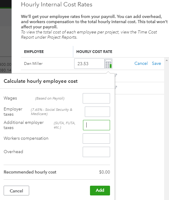This screenshot has width=169, height=200.
Task: Click the pencil icon in the second employee row
Action: pos(116,75)
